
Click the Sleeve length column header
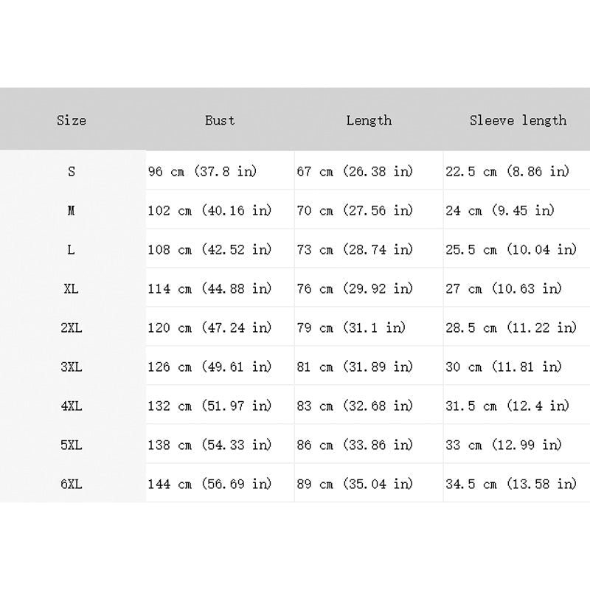(518, 120)
